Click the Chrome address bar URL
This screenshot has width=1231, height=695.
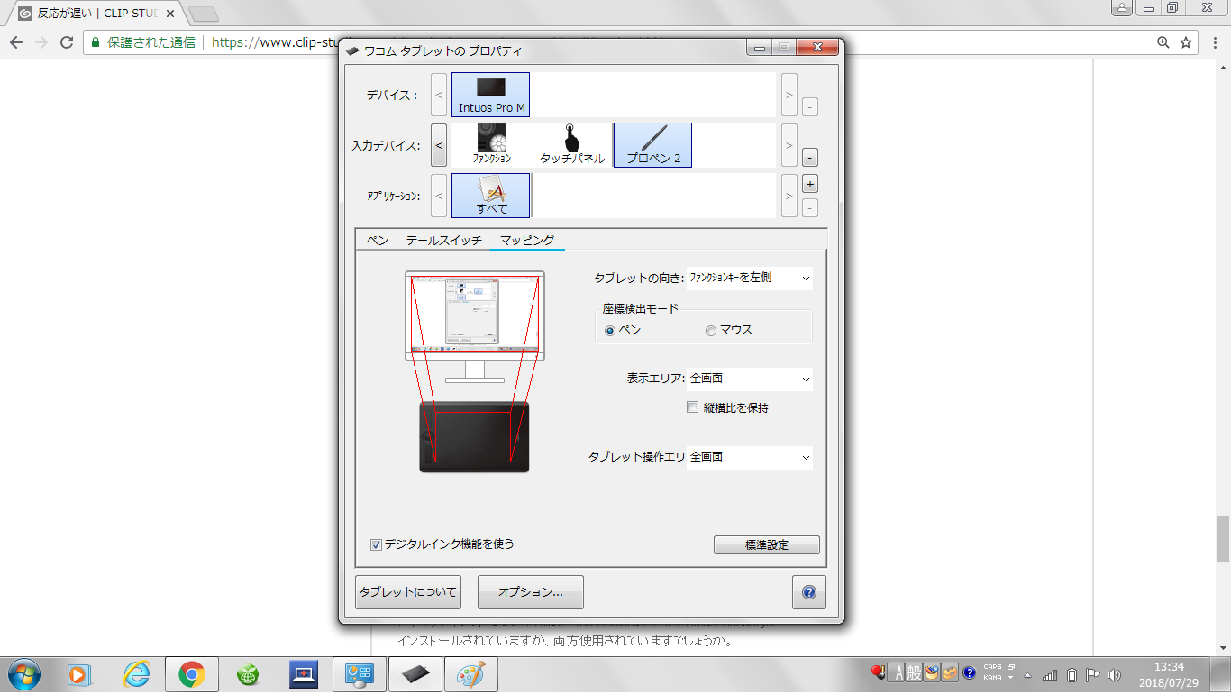tap(276, 42)
